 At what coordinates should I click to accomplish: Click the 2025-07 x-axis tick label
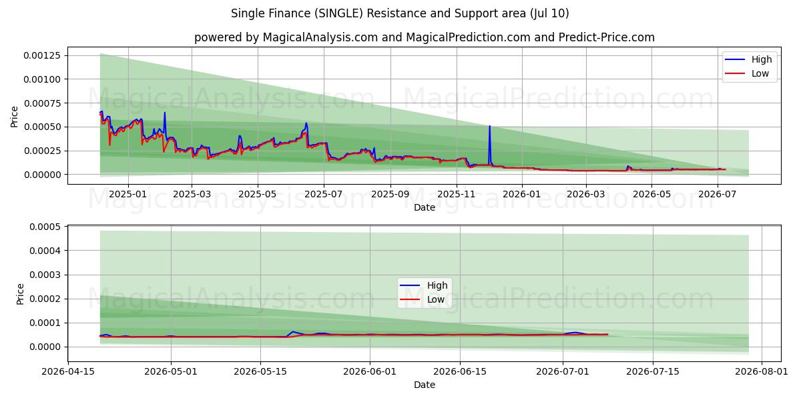coord(324,194)
